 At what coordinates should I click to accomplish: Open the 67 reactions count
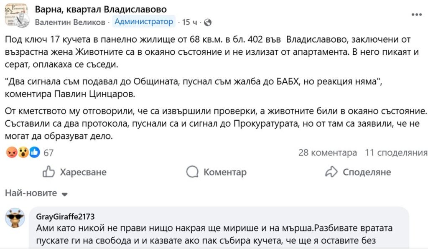[x=48, y=153]
